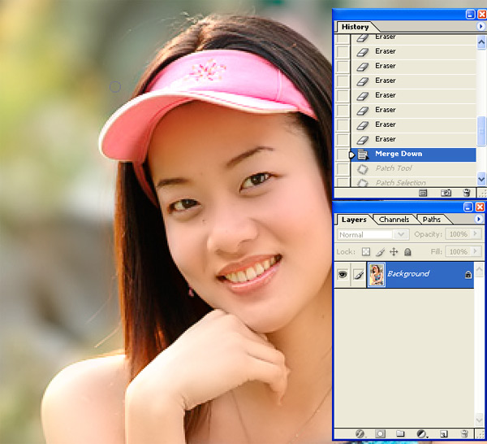The image size is (487, 444).
Task: Click the Opacity 100% field
Action: pyautogui.click(x=459, y=234)
